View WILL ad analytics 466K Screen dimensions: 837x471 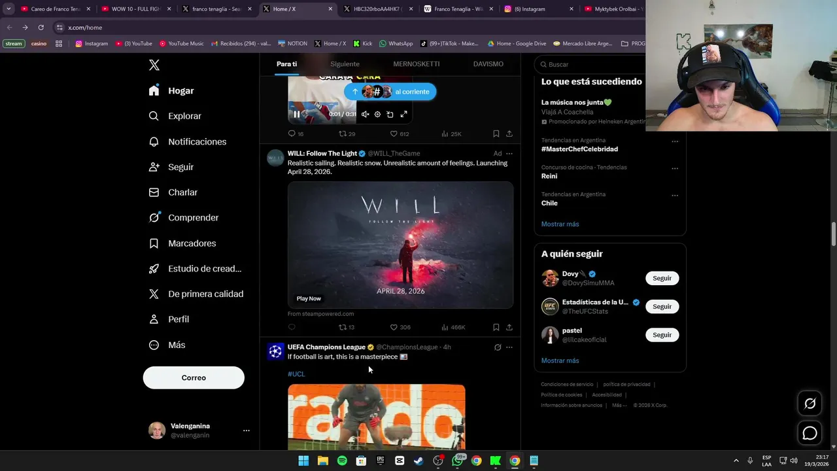(x=453, y=327)
